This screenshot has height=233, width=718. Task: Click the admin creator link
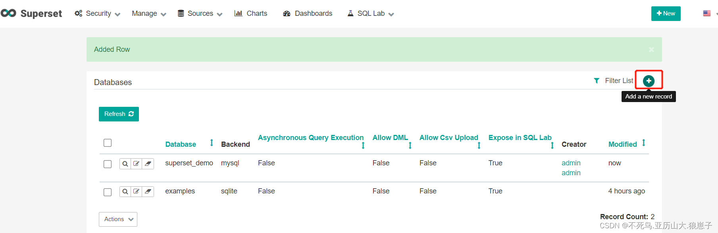coord(571,163)
